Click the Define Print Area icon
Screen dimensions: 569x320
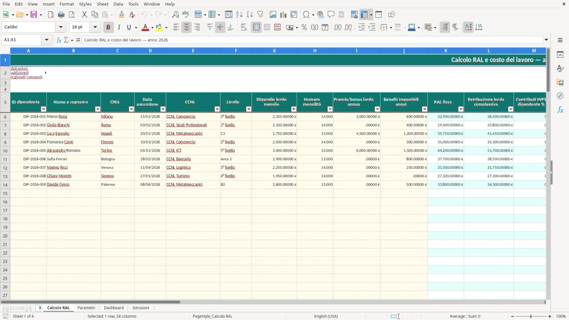click(355, 15)
